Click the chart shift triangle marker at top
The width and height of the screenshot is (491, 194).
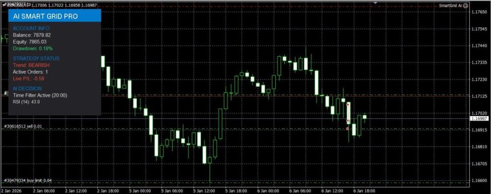point(375,2)
